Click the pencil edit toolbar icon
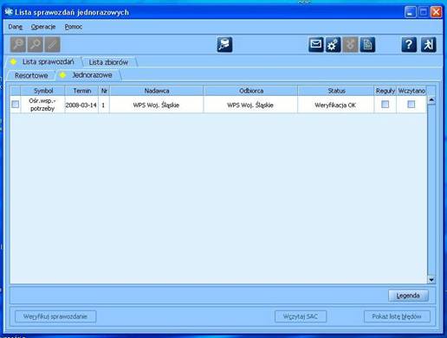Viewport: 447px width, 338px height. tap(52, 45)
